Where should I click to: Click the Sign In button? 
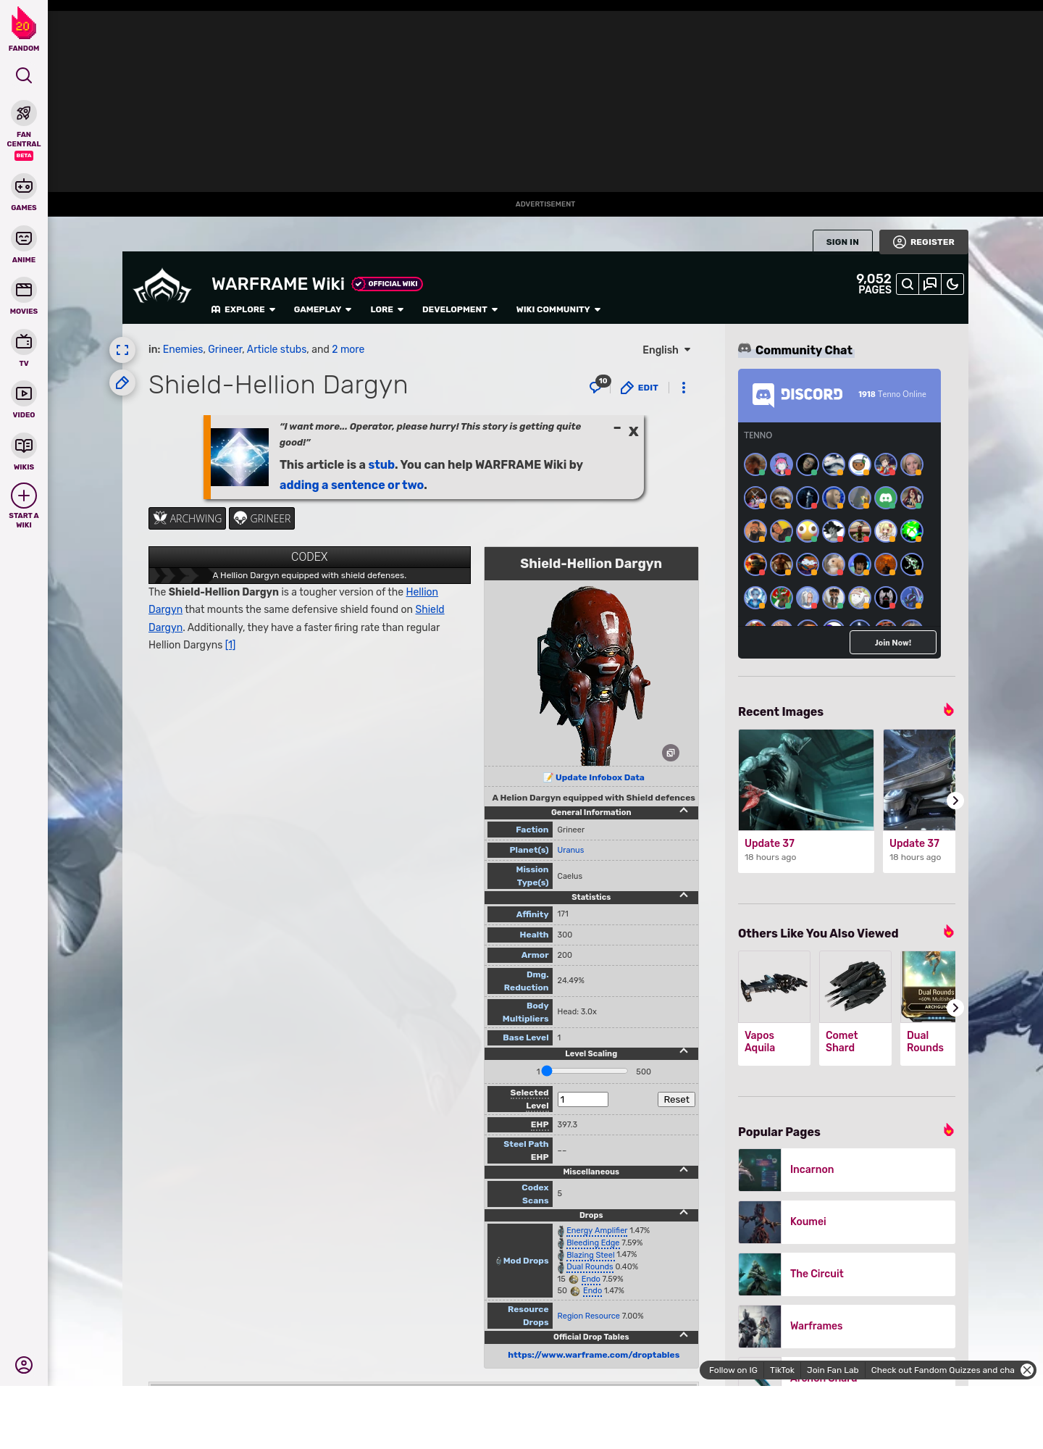pyautogui.click(x=842, y=242)
